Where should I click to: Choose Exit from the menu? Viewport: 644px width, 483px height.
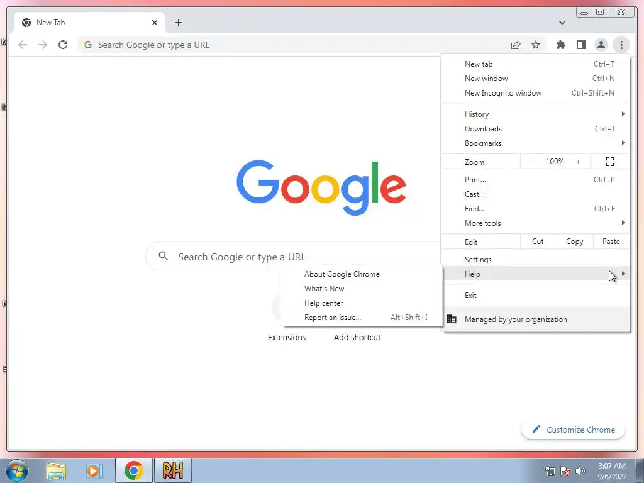[536, 296]
